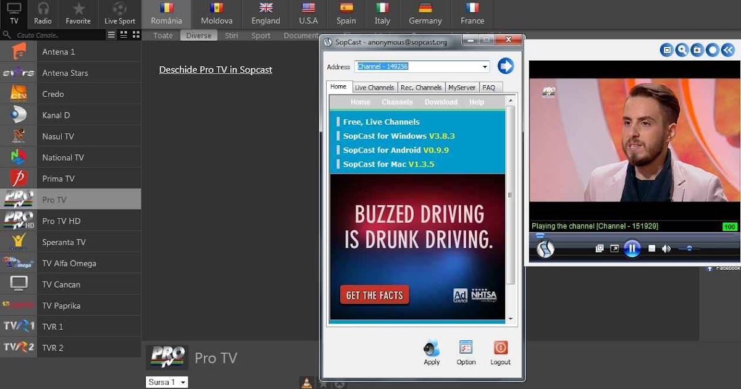Click the VLC cone icon
The width and height of the screenshot is (741, 389).
(306, 383)
